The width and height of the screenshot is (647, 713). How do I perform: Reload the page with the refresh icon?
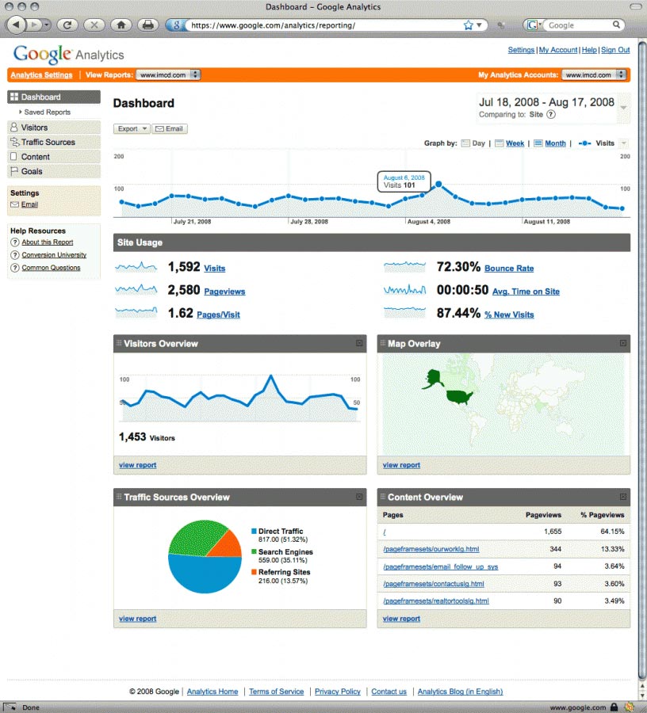pos(67,25)
